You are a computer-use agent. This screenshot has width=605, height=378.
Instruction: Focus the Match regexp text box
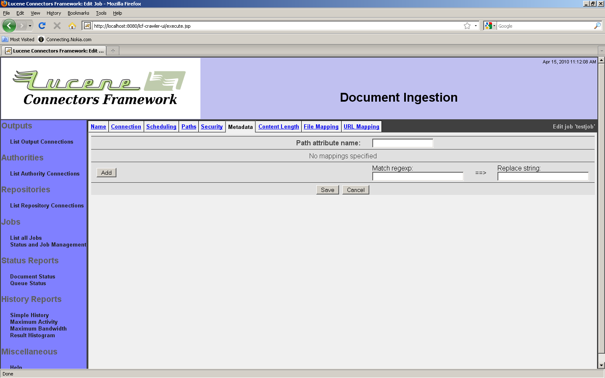pos(418,176)
